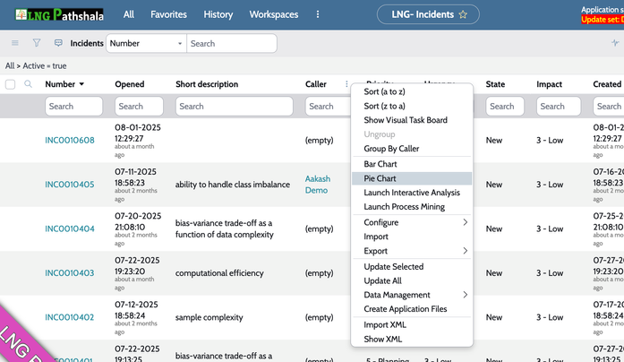The height and width of the screenshot is (362, 624).
Task: Click the Opened column search field
Action: point(139,107)
